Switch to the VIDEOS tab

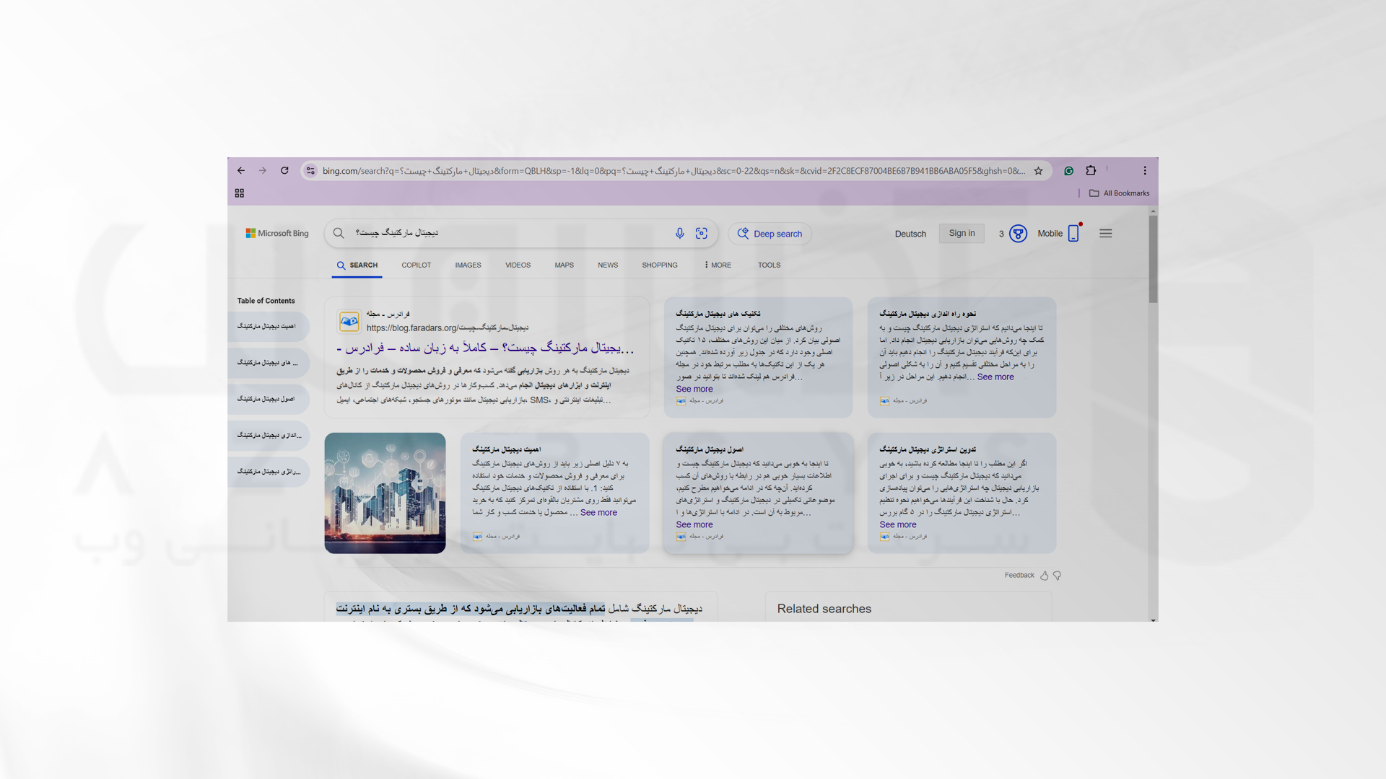click(x=518, y=265)
